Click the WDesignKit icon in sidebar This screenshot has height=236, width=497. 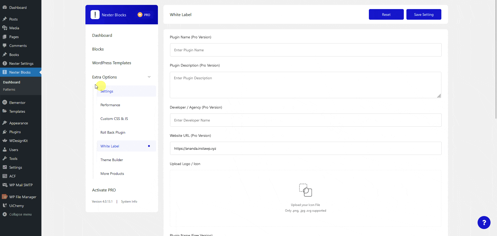5,141
